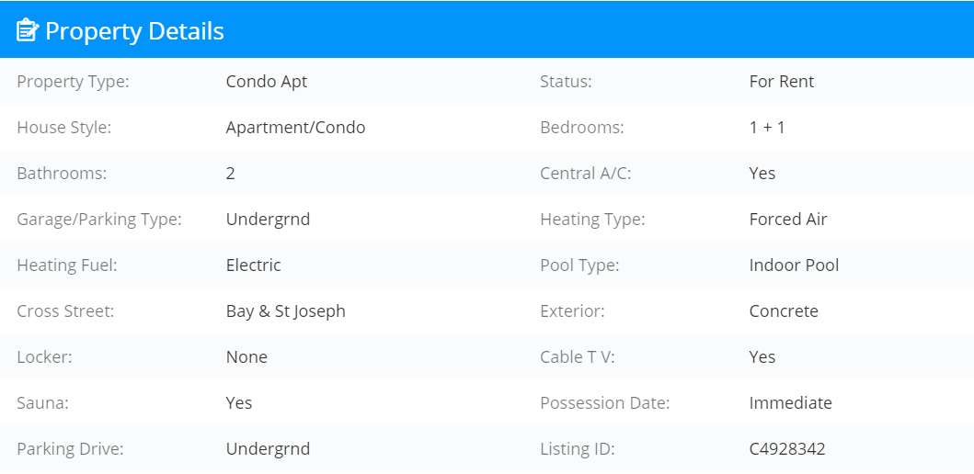
Task: Select the Condo Apt property type value
Action: tap(267, 81)
